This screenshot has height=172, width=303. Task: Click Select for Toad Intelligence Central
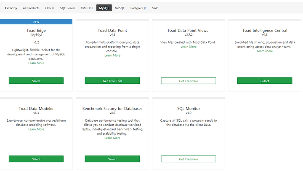pyautogui.click(x=265, y=81)
